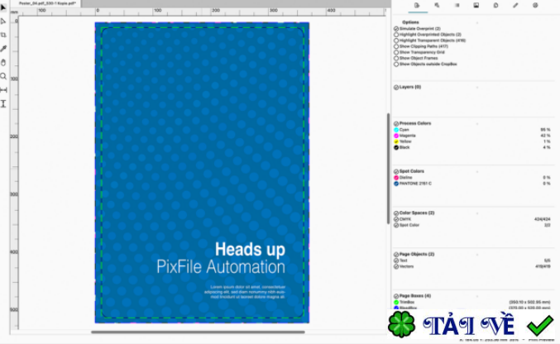Viewport: 560px width, 344px height.
Task: Open the image-icon inspector tab
Action: click(476, 5)
